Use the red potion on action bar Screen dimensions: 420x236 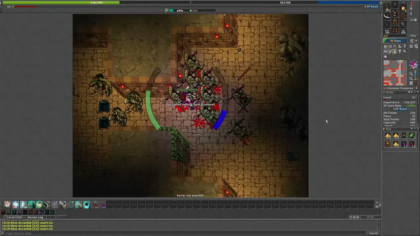(95, 205)
